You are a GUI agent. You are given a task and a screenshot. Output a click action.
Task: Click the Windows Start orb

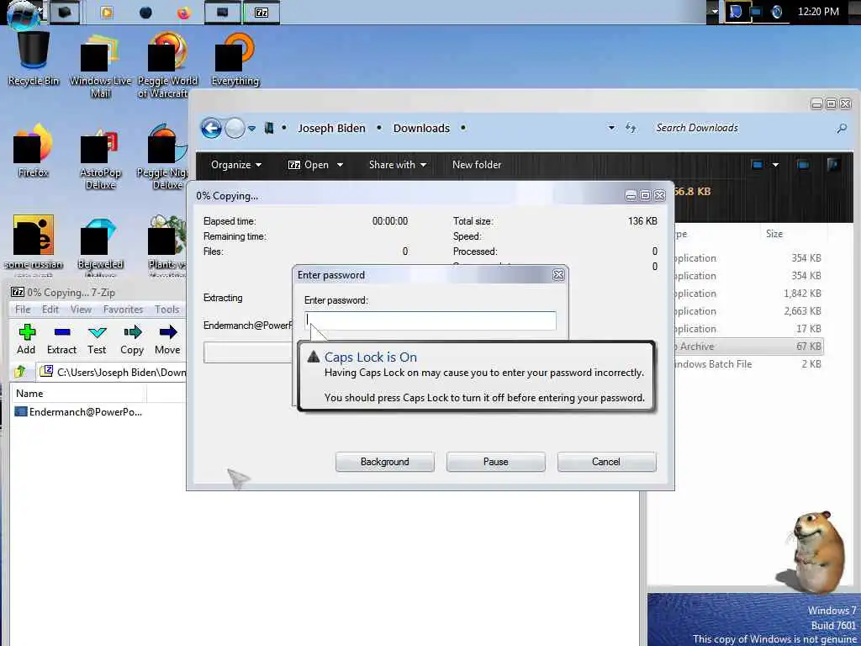22,13
